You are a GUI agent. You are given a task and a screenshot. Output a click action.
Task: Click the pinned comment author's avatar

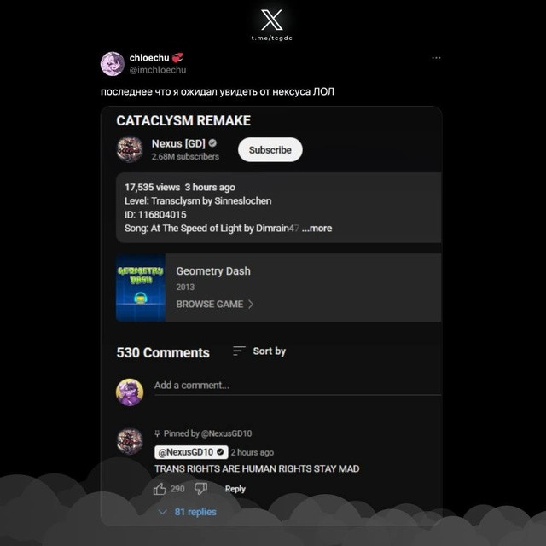pos(130,441)
